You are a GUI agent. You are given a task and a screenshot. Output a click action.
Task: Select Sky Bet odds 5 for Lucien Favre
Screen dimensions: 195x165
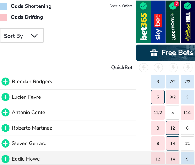(x=158, y=97)
